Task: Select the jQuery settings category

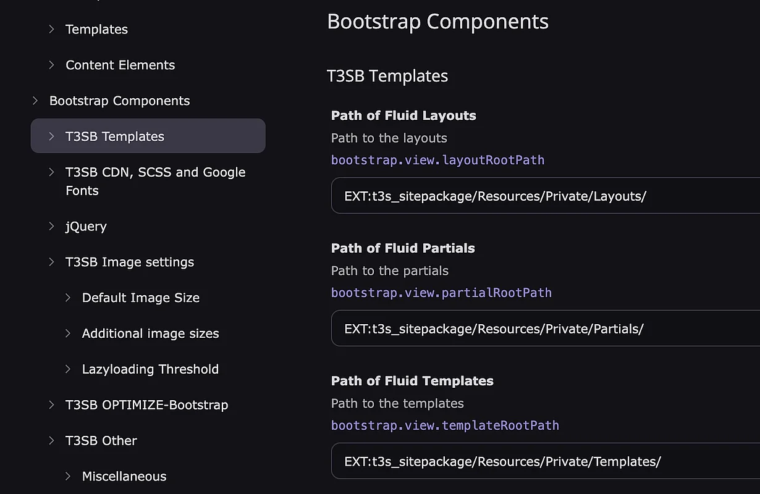Action: pos(86,227)
